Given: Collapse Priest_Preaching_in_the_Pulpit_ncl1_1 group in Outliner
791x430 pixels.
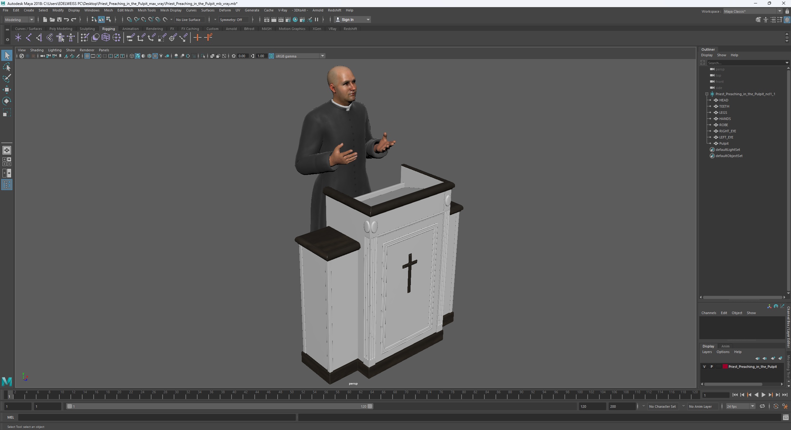Looking at the screenshot, I should 707,94.
